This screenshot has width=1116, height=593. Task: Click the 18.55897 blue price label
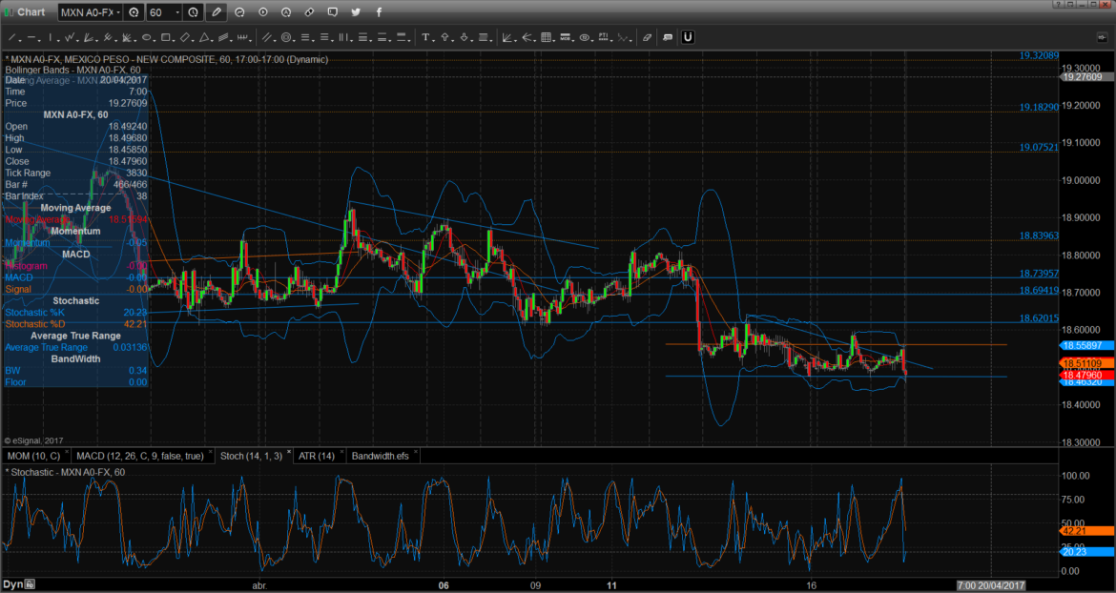[1087, 345]
